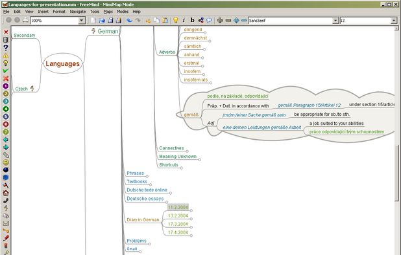Click the node color toolbar icon
The width and height of the screenshot is (401, 255).
click(200, 20)
